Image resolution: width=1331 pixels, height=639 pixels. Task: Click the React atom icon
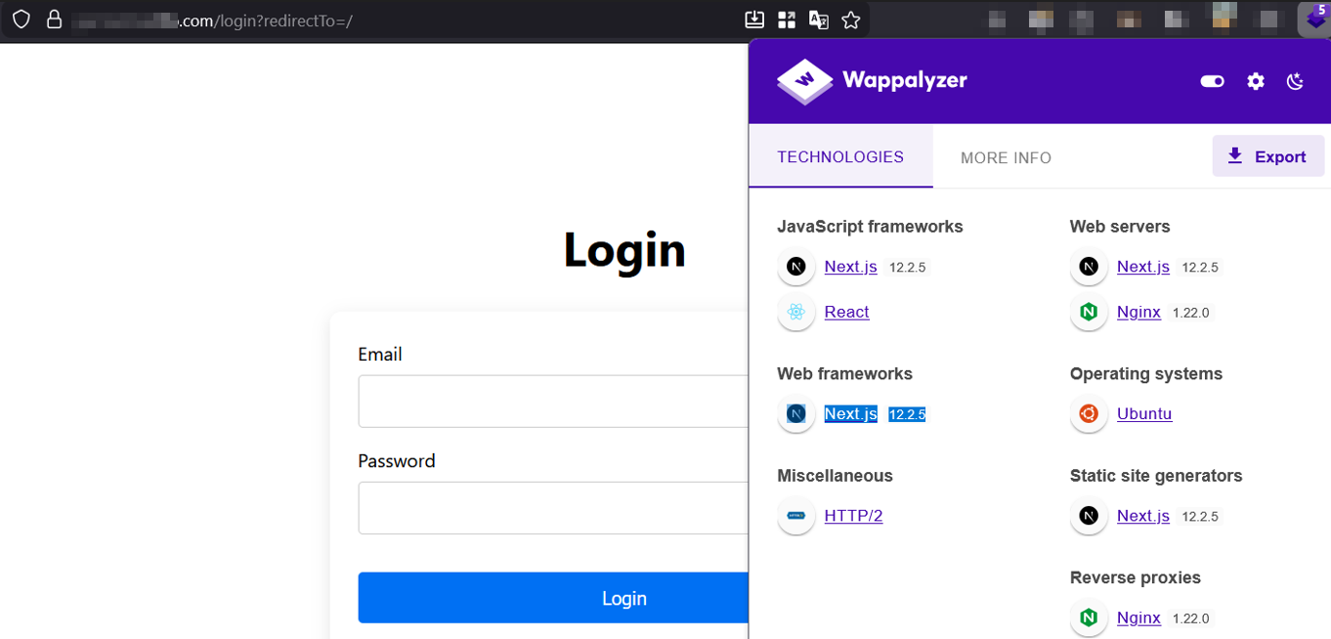796,313
